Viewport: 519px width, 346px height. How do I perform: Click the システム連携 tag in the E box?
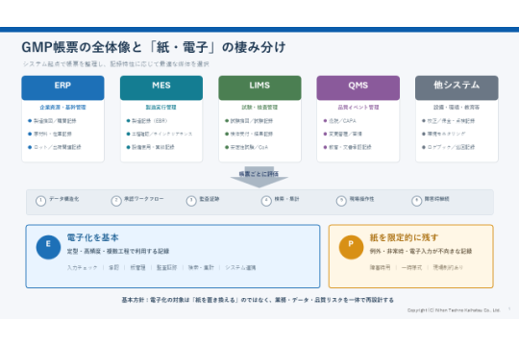pos(240,267)
